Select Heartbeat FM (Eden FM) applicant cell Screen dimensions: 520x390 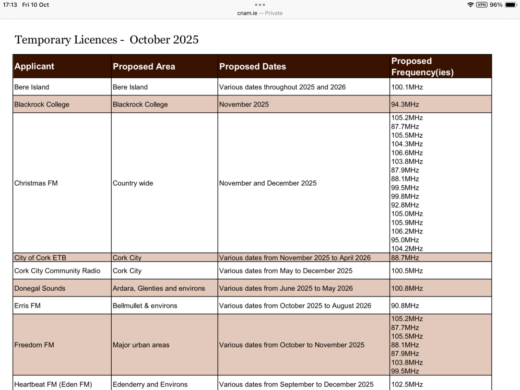(x=62, y=383)
